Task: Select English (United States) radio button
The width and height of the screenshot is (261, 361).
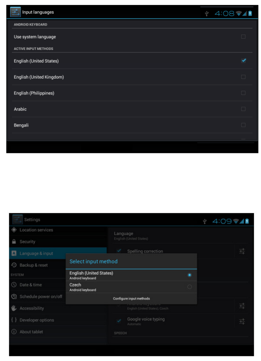Action: click(189, 275)
